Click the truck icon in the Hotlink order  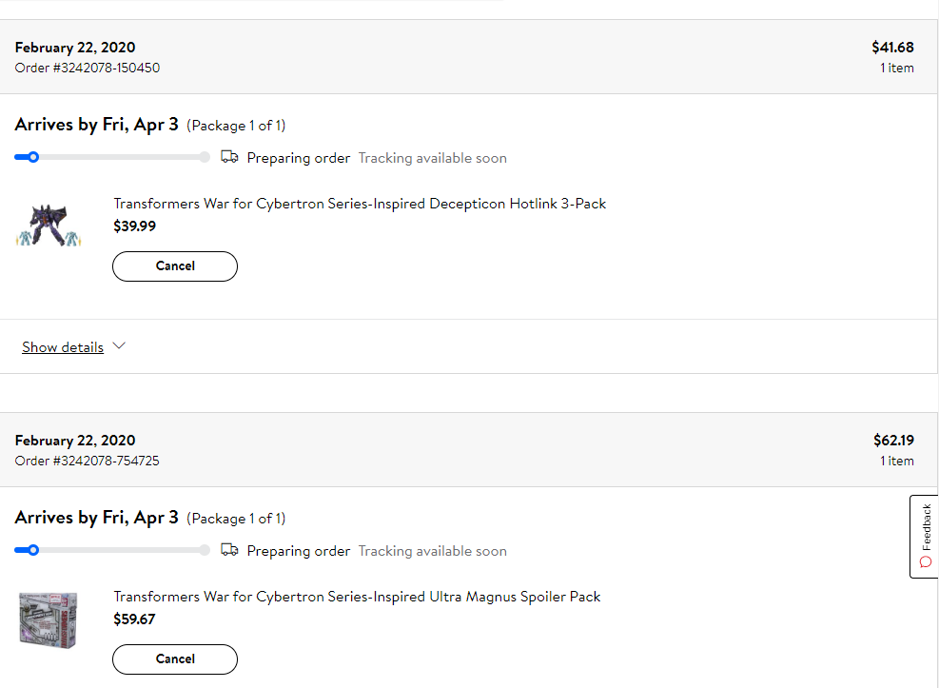(x=229, y=157)
